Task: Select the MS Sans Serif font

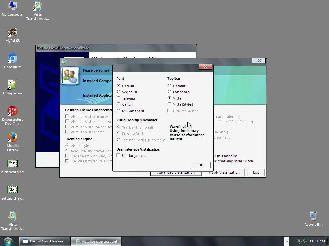Action: tap(130, 111)
